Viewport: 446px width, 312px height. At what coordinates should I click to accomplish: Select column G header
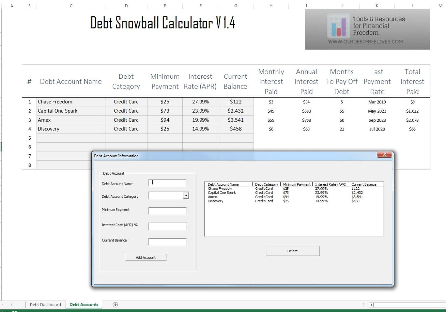pos(236,6)
